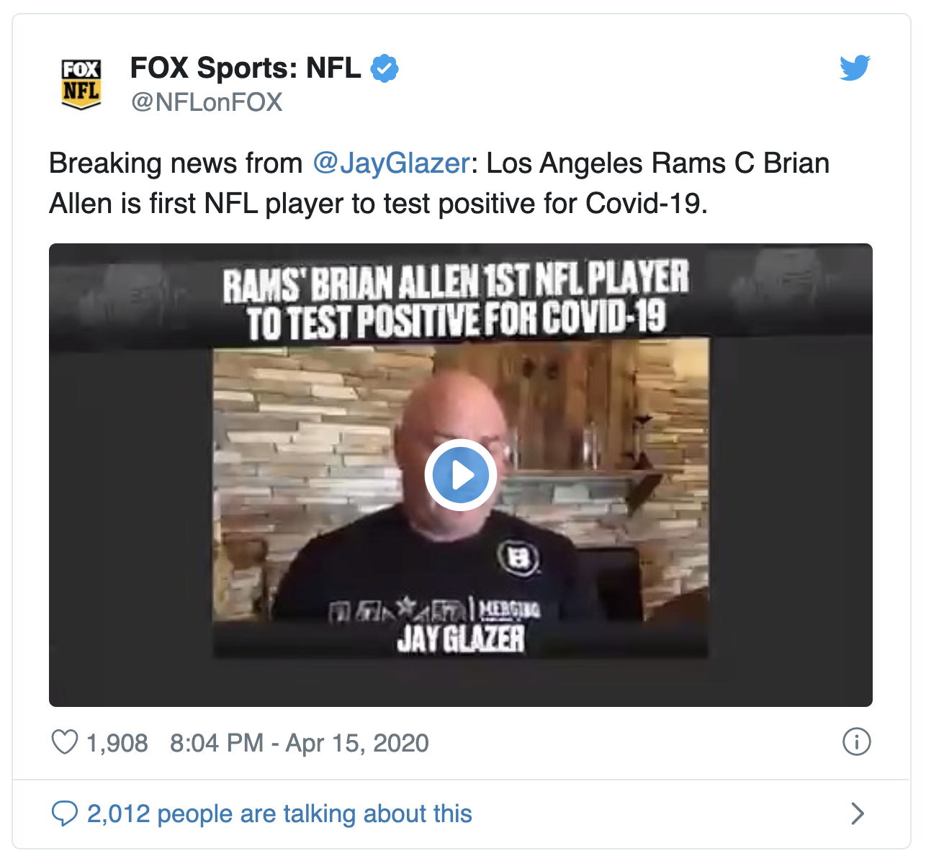Click the 8:04 PM - Apr 15, 2020 timestamp
The height and width of the screenshot is (861, 926).
point(300,742)
